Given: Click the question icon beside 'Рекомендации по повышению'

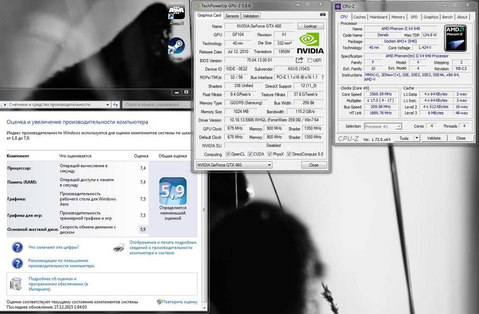Looking at the screenshot, I should (17, 263).
